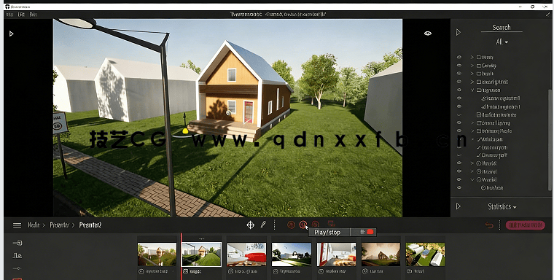
Task: Collapse the Scene panel using its triangle
Action: coord(459,33)
